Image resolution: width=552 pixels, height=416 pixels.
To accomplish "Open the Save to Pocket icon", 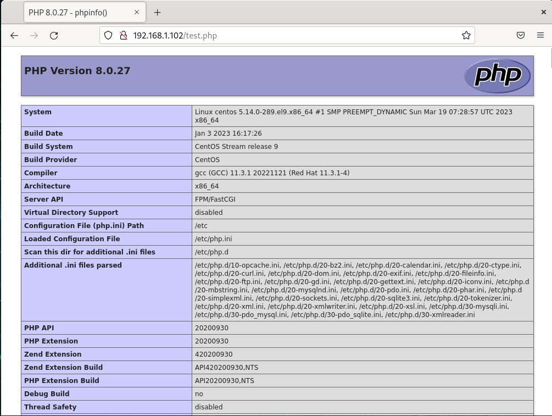I will pos(521,35).
